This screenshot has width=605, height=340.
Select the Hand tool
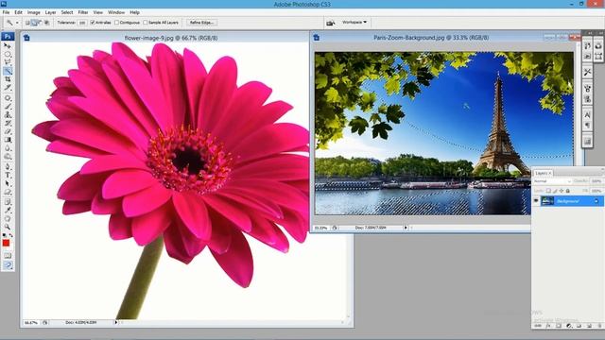coord(8,218)
